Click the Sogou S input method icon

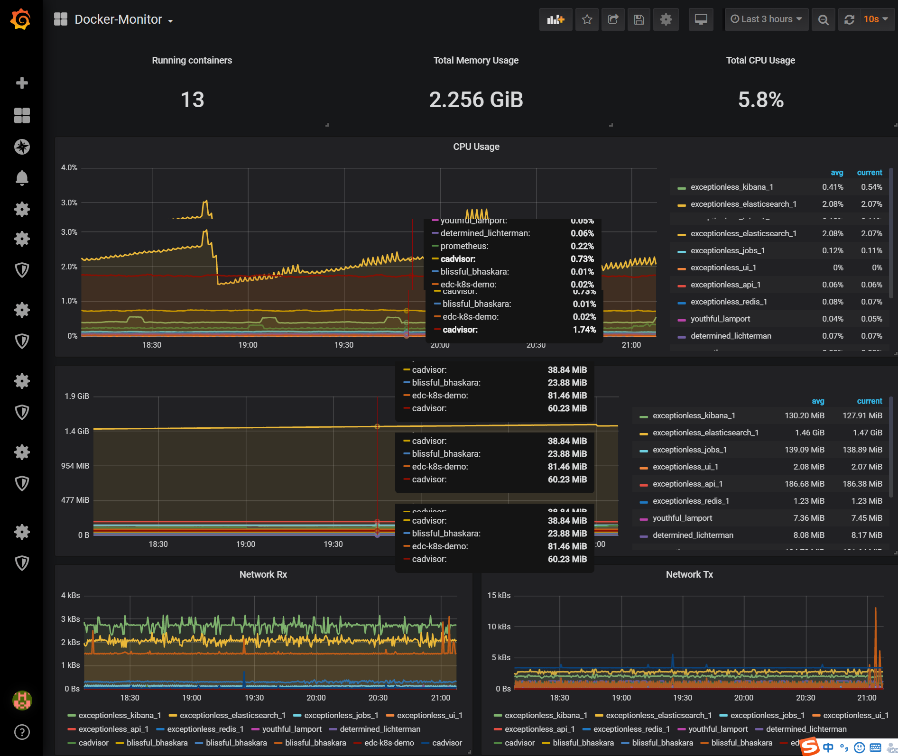[810, 746]
